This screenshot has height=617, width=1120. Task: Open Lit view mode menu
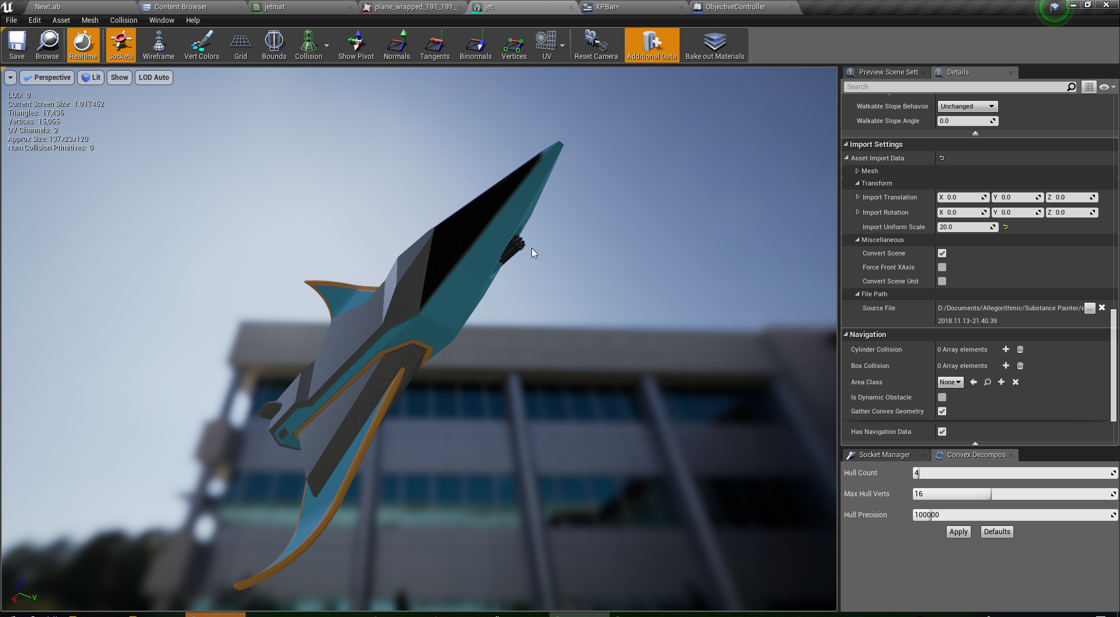coord(91,78)
